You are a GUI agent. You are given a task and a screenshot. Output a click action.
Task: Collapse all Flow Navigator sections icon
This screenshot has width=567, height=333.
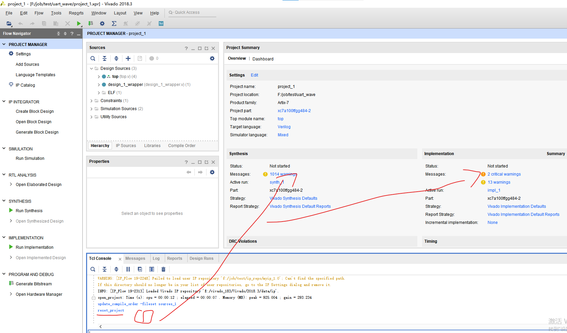click(x=59, y=34)
